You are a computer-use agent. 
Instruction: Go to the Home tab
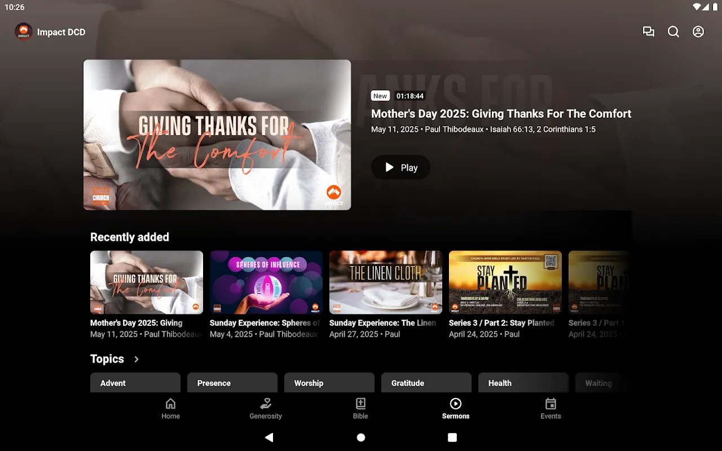pos(170,409)
